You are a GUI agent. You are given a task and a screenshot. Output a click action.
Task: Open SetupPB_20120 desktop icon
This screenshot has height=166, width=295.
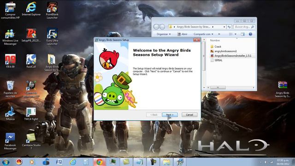pos(31,35)
